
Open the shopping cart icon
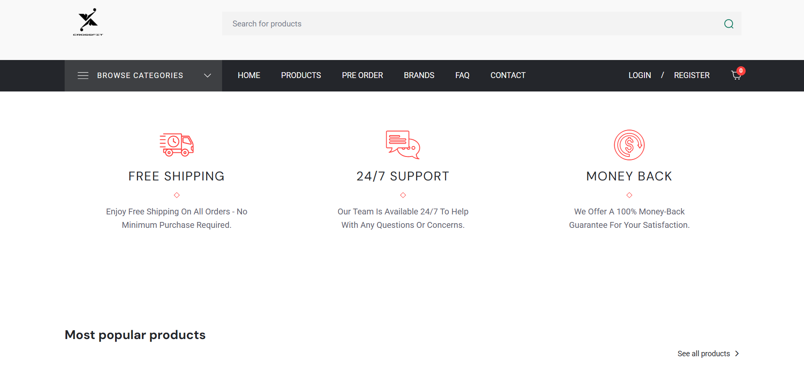(x=736, y=76)
